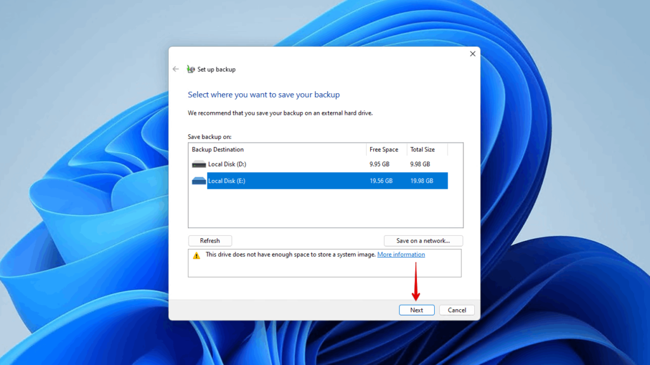Click the Select where you want heading
This screenshot has height=365, width=650.
(262, 94)
